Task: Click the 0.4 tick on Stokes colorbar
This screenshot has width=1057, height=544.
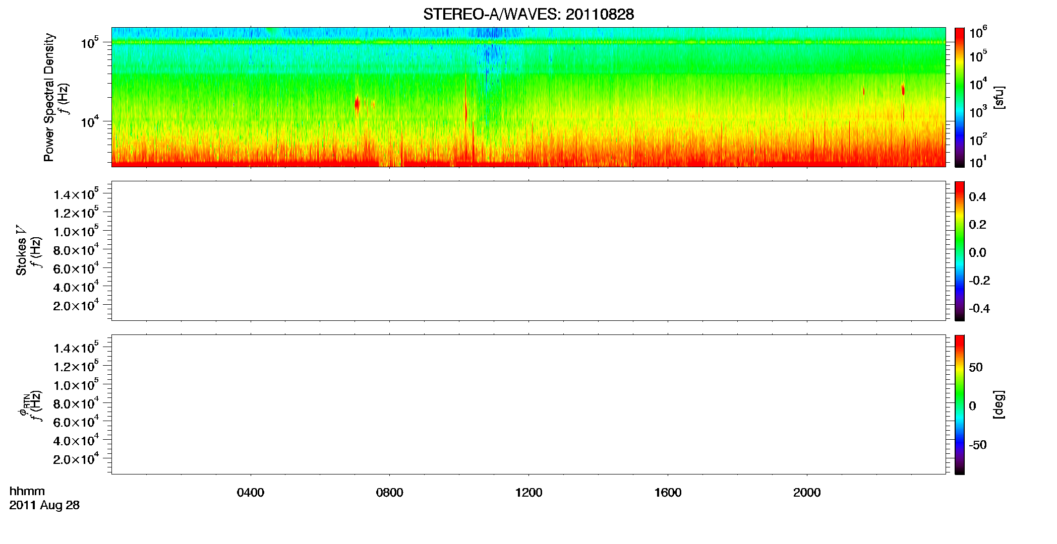Action: 977,197
